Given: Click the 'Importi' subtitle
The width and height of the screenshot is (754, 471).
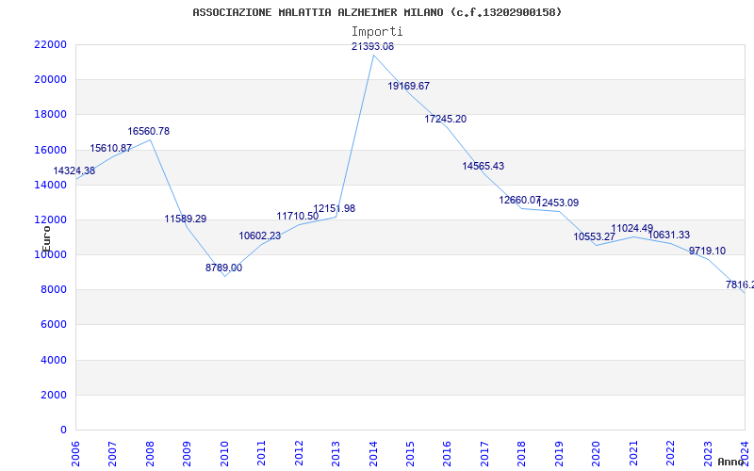Looking at the screenshot, I should click(377, 32).
